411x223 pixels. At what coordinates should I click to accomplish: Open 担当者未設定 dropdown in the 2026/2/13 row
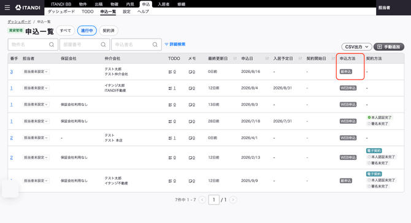pos(36,157)
